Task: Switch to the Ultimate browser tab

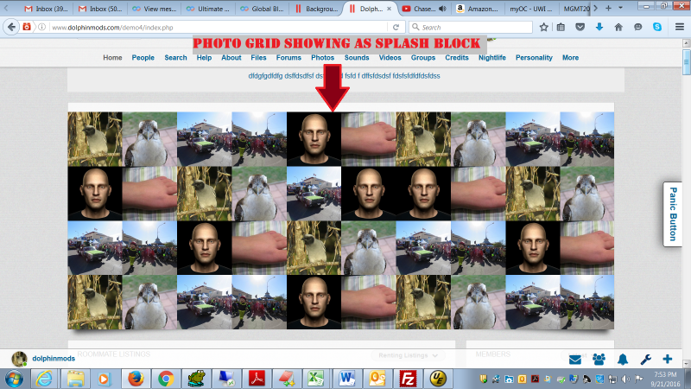Action: [207, 9]
